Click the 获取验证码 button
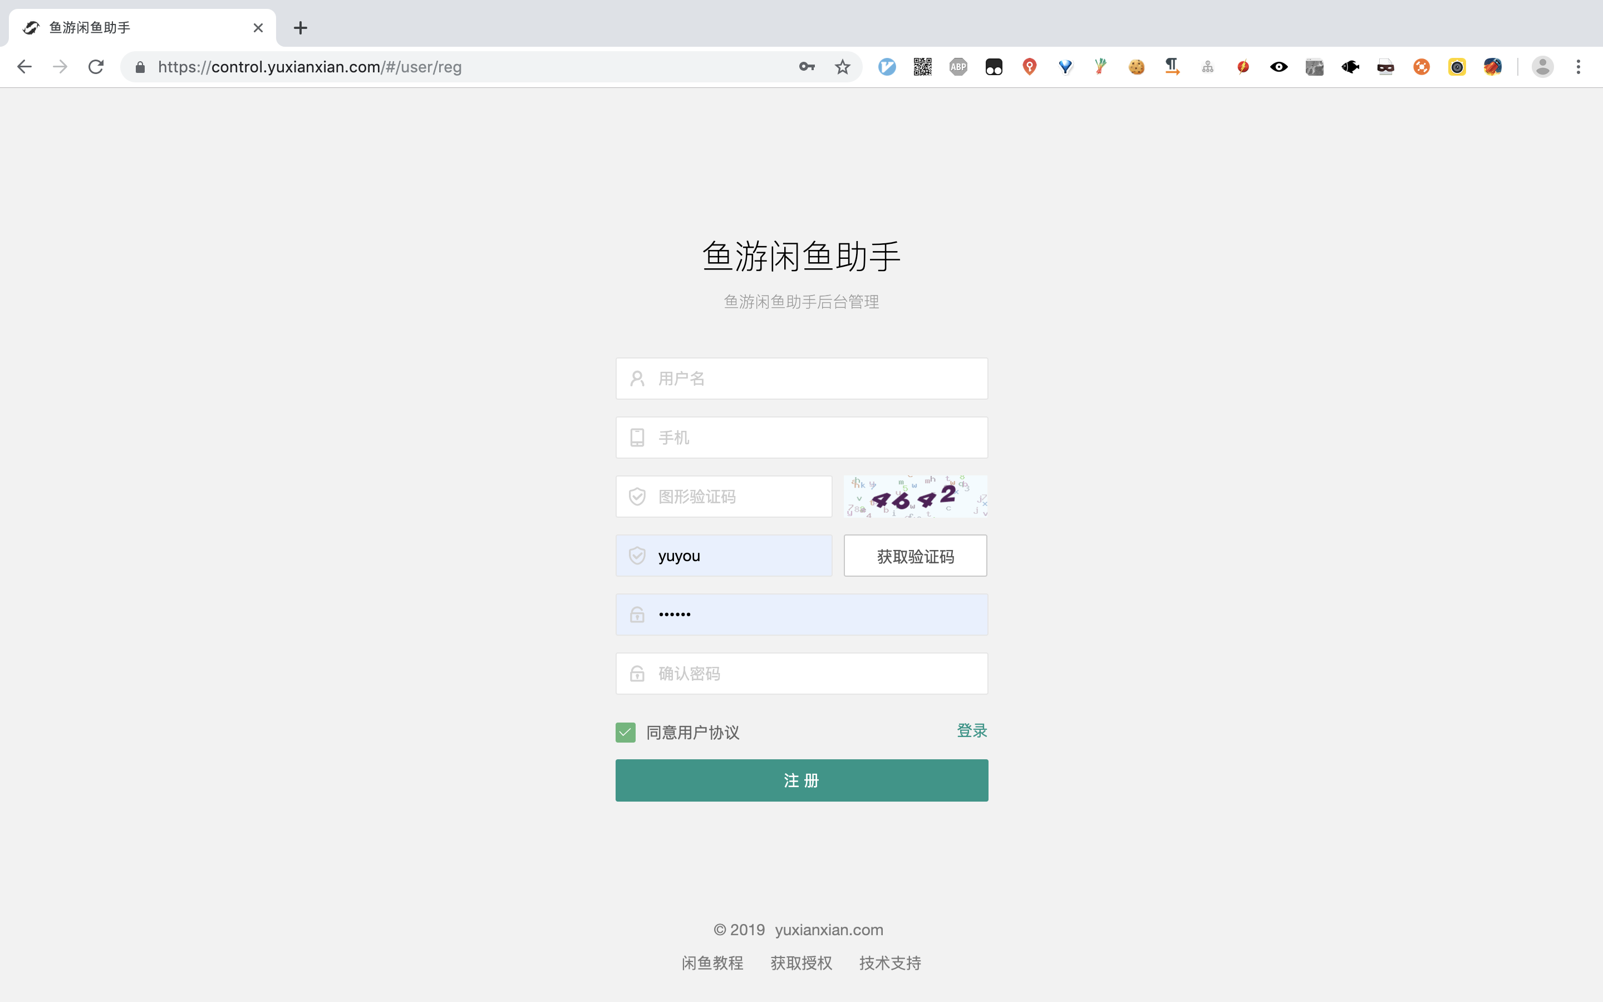1603x1002 pixels. tap(915, 556)
